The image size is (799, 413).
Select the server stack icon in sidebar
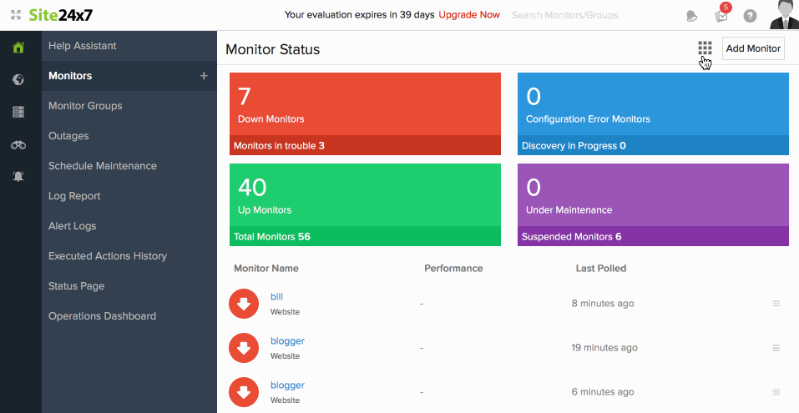18,112
